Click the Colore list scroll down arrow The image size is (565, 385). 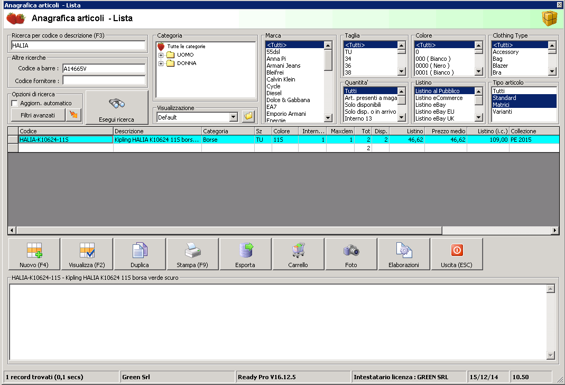[478, 72]
